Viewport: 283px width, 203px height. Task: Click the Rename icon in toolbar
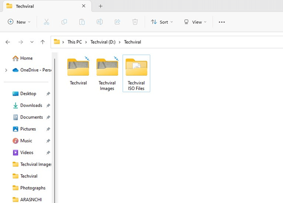(x=100, y=22)
